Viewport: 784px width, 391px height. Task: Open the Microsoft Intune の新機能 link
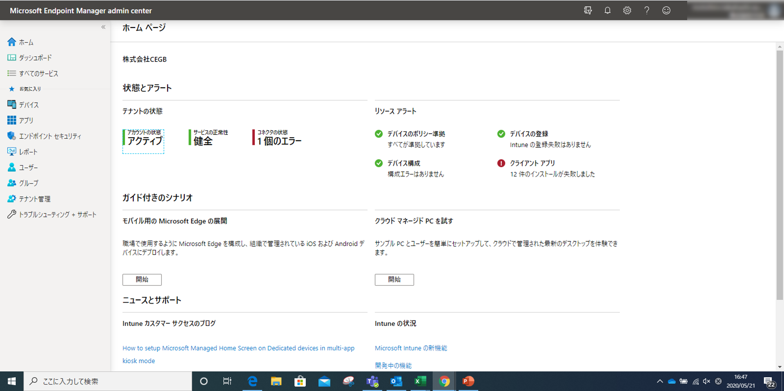pyautogui.click(x=411, y=348)
